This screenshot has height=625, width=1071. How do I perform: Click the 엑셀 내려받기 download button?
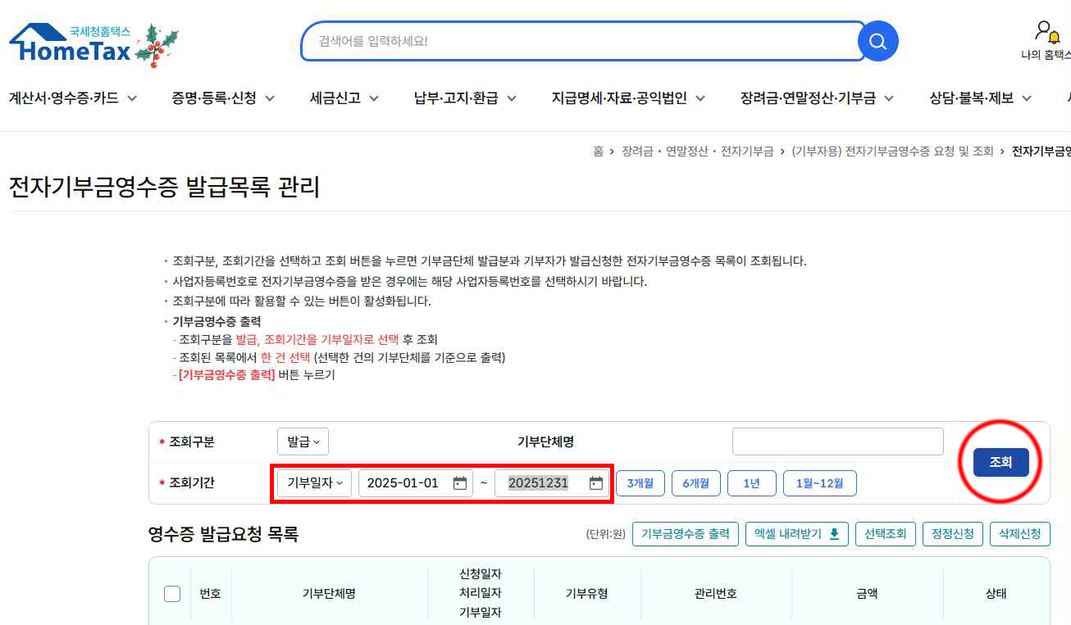tap(796, 534)
